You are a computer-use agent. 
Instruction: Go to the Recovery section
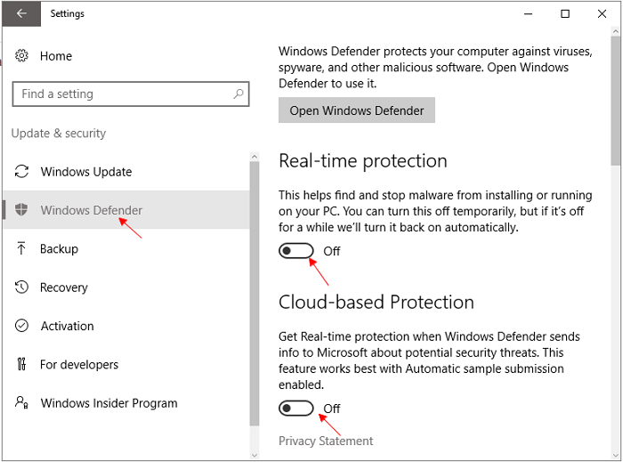(63, 288)
